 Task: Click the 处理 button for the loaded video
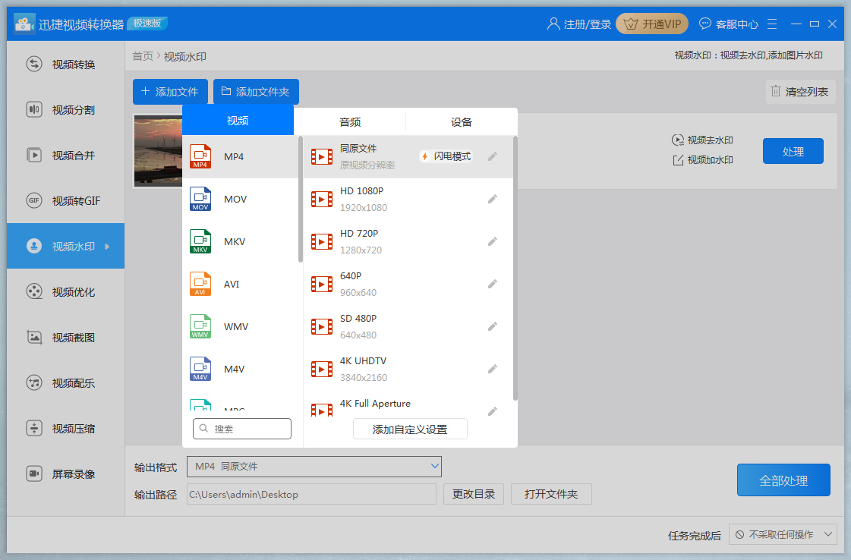(x=793, y=151)
